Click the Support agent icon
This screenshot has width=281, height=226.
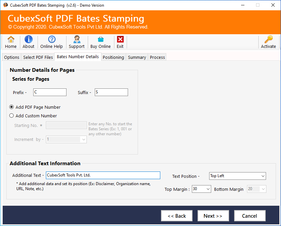[76, 40]
